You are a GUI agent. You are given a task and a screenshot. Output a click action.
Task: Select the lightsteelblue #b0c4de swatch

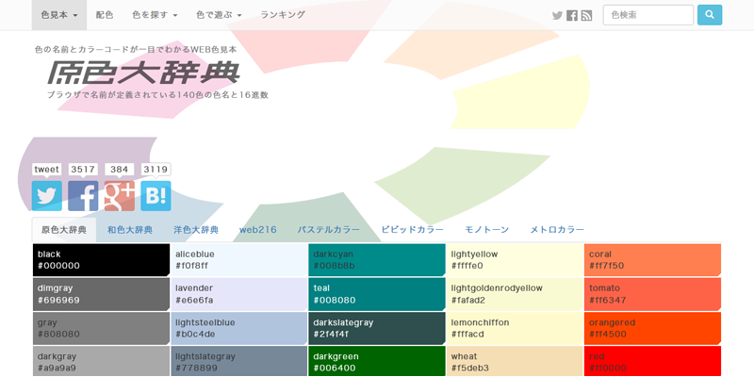coord(239,328)
